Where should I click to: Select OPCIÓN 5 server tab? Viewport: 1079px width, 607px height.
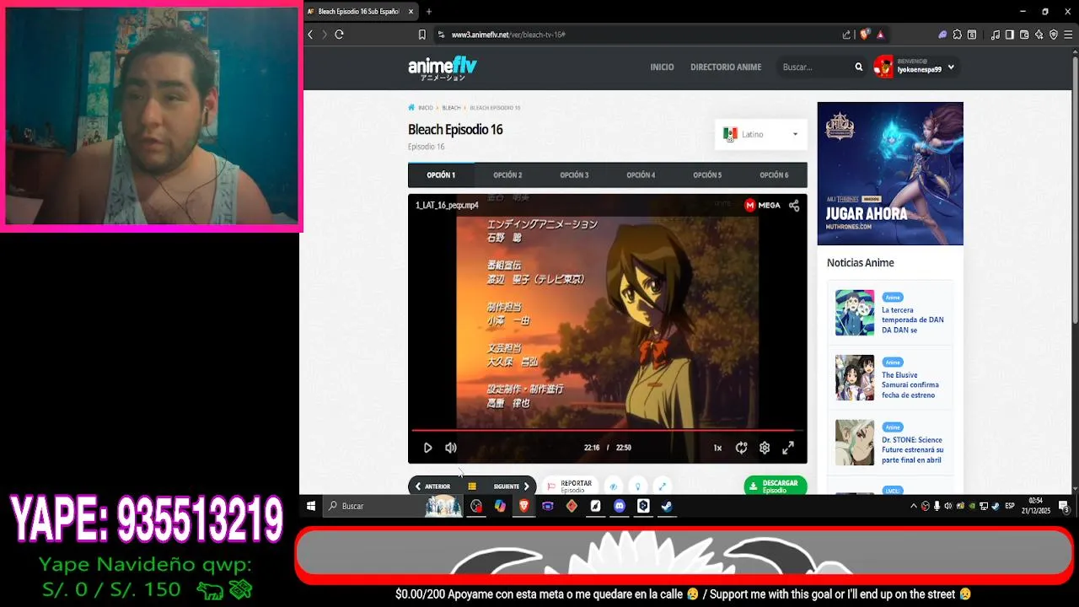(707, 175)
